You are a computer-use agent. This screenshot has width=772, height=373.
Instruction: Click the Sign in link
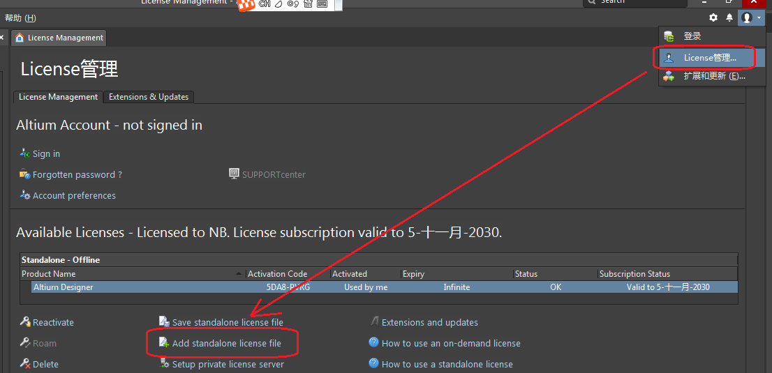[46, 153]
